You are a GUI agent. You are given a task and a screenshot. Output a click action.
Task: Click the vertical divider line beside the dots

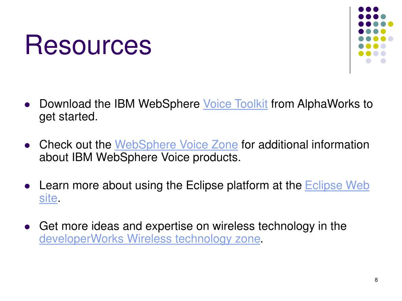coord(350,40)
